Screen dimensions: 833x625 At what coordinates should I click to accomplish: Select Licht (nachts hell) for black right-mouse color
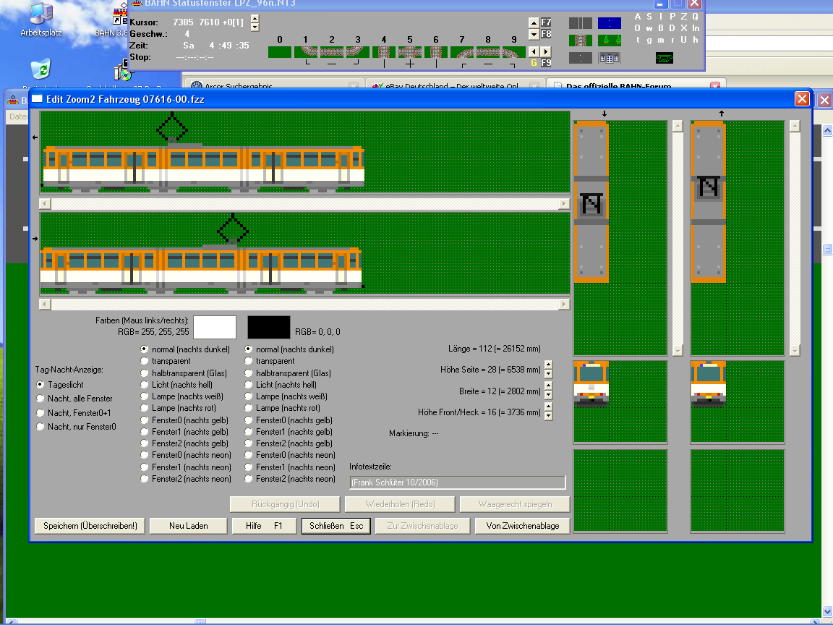(249, 385)
